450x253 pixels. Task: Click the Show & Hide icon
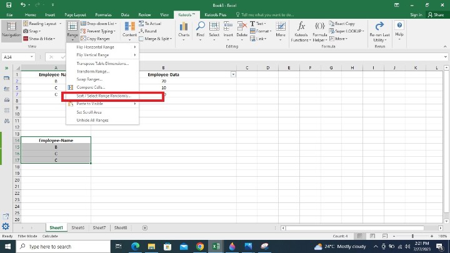coord(26,39)
